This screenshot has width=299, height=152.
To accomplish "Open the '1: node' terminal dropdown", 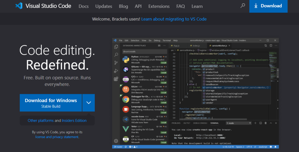I will pos(238,123).
